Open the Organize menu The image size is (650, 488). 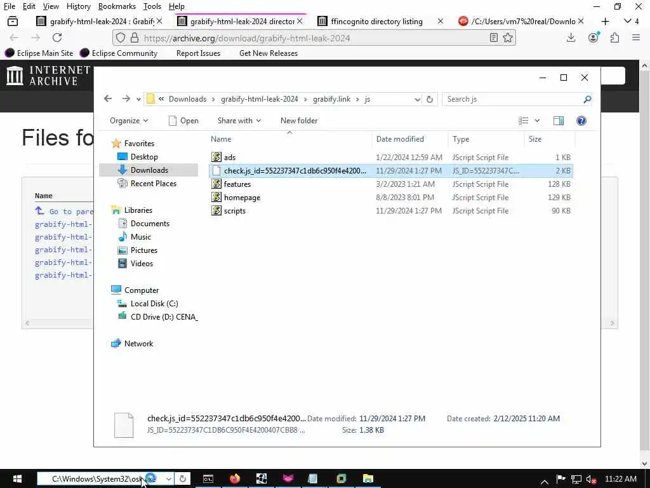[x=128, y=121]
